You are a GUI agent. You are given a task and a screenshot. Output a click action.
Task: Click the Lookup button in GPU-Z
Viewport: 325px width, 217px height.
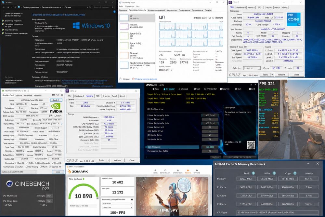[x=56, y=100]
